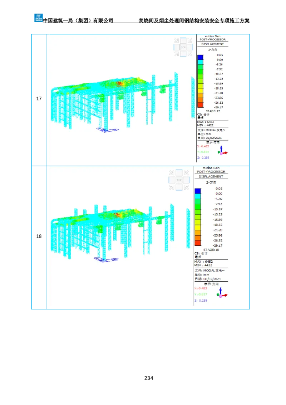This screenshot has width=286, height=405.
Task: Select red swatch in STAGE 18 legend
Action: click(198, 243)
